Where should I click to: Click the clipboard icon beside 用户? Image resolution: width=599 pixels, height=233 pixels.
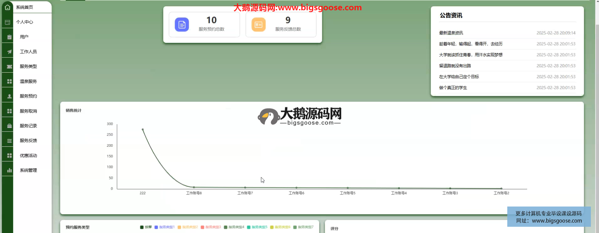9,37
